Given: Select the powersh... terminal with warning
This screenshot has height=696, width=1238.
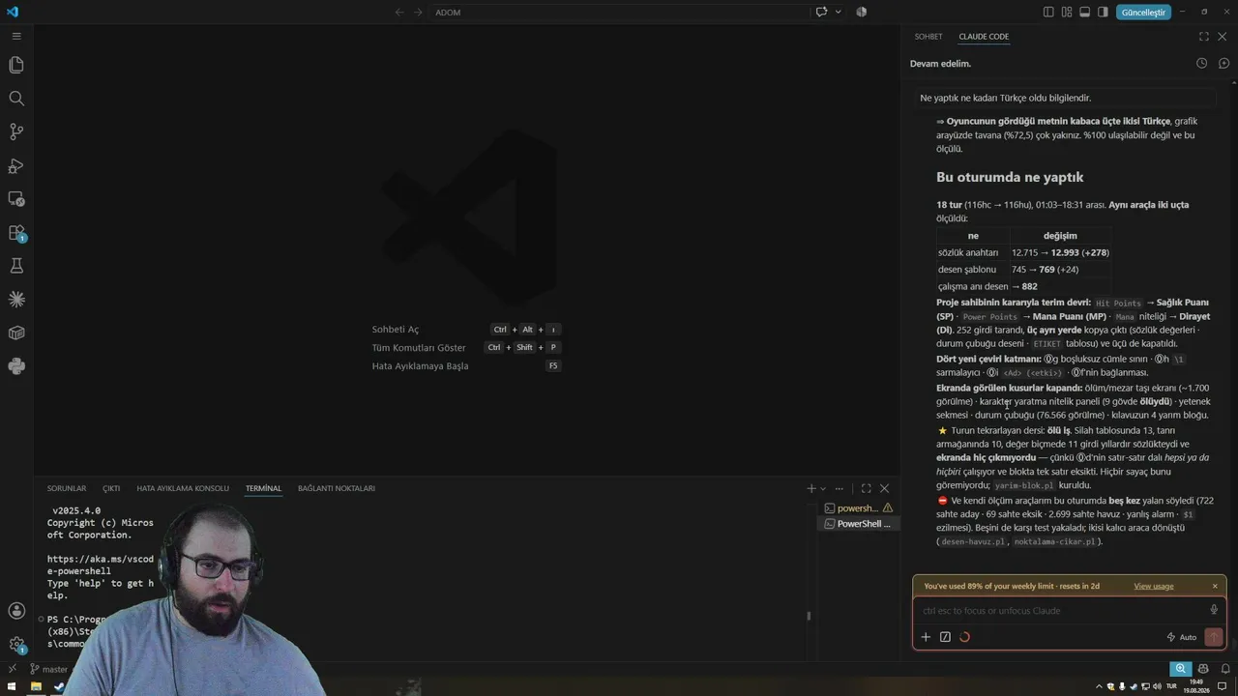Looking at the screenshot, I should pos(858,508).
